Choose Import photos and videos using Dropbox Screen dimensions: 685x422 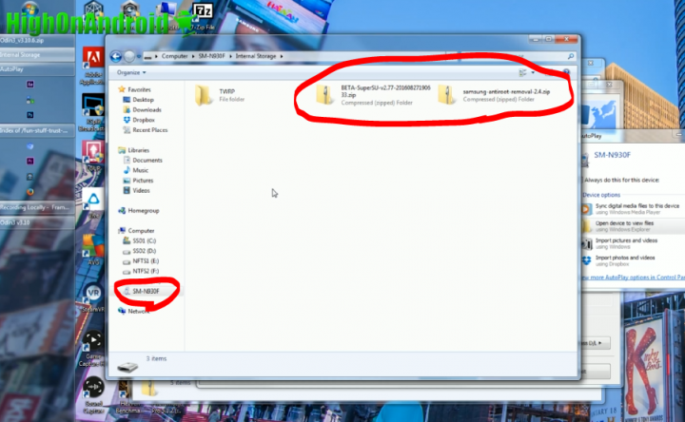point(619,260)
